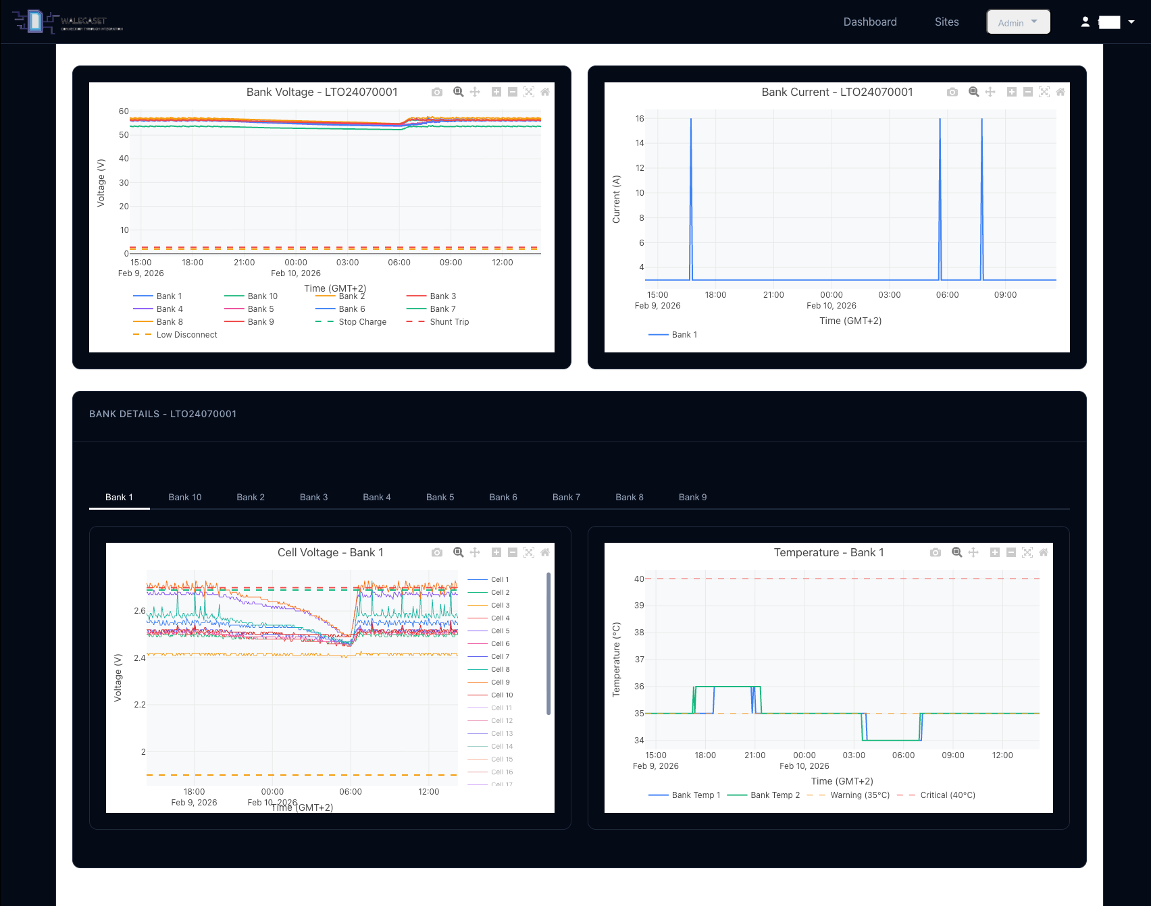The width and height of the screenshot is (1151, 906).
Task: Go to the Dashboard link
Action: tap(870, 22)
